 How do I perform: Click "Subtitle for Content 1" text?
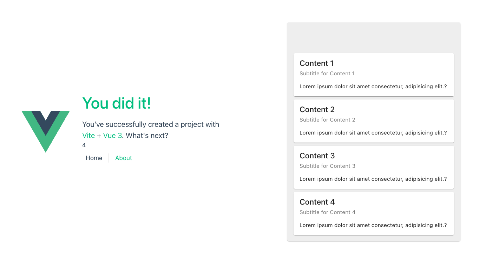(x=327, y=74)
